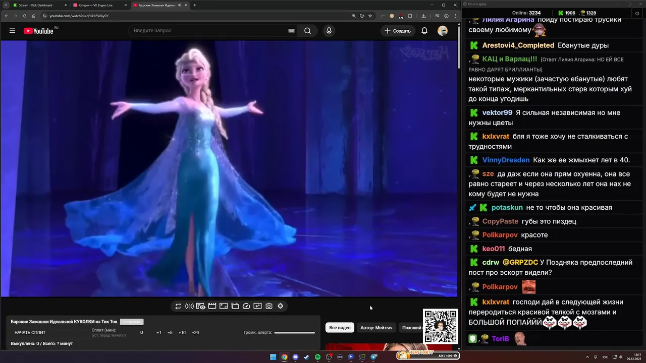
Task: Open Chrome downloads icon
Action: [423, 16]
